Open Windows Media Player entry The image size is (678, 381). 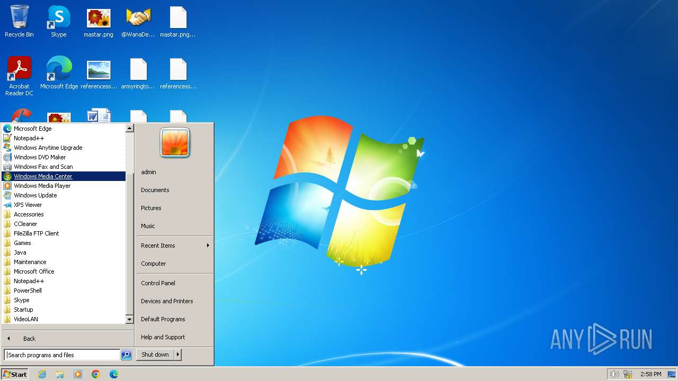[64, 186]
